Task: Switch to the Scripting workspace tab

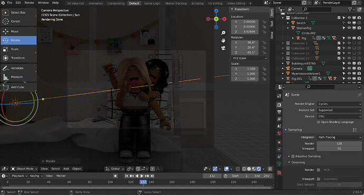Action: (x=197, y=3)
